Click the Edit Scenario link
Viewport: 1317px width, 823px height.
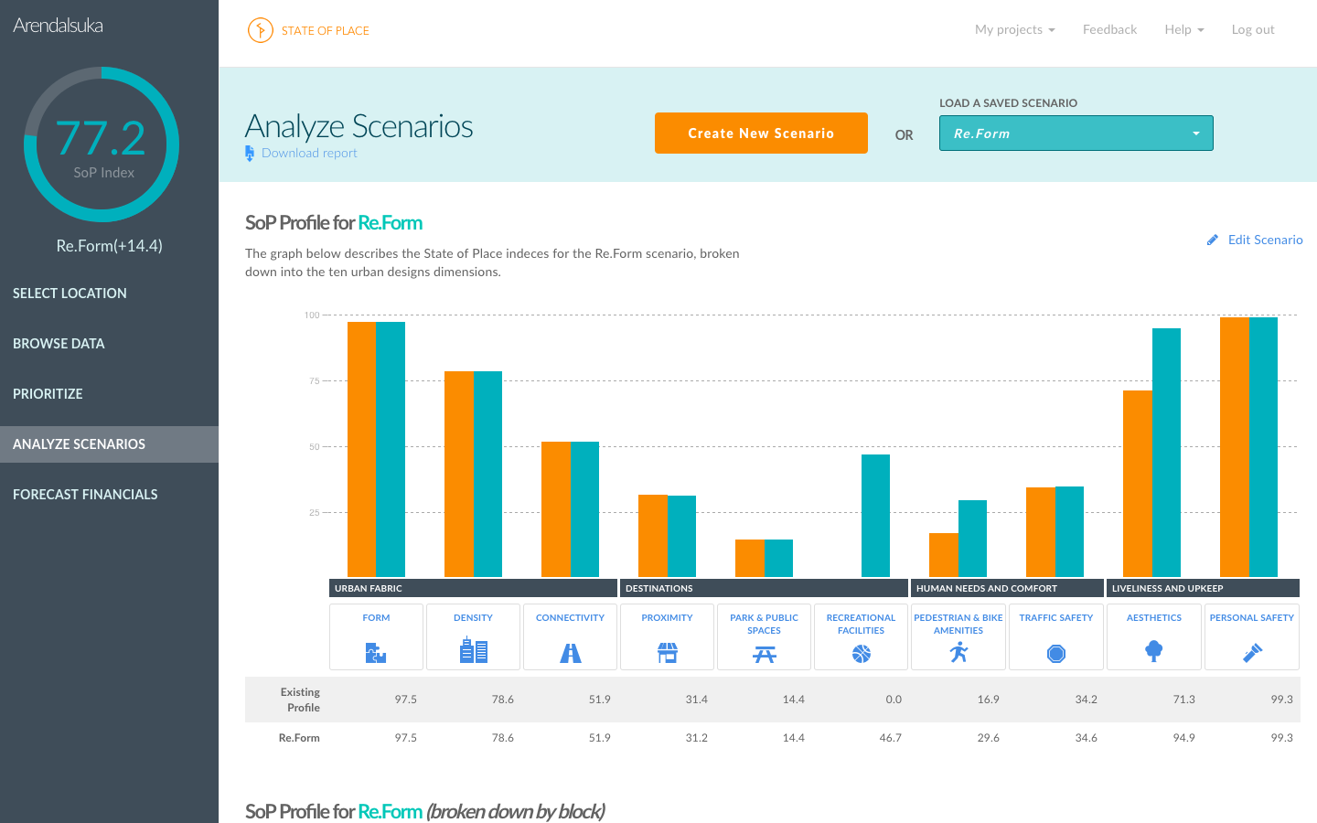tap(1265, 240)
